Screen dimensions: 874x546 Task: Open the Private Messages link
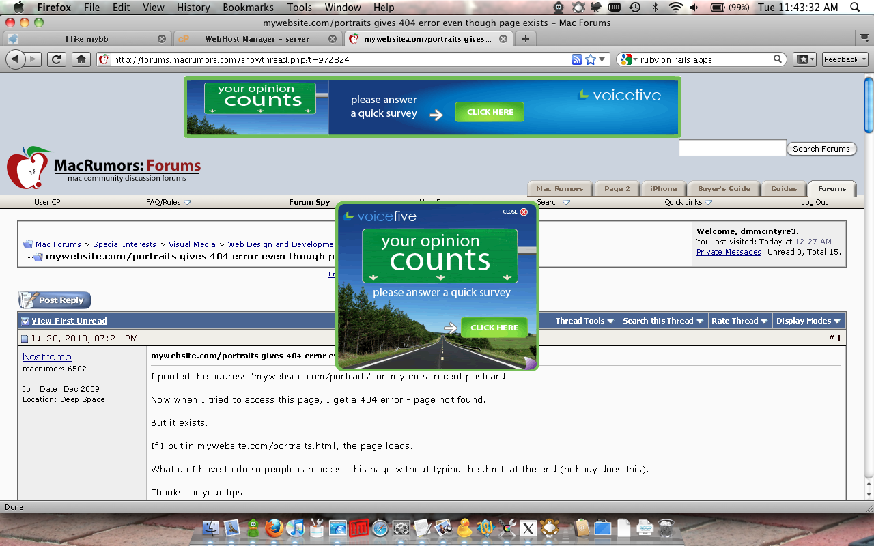(729, 252)
